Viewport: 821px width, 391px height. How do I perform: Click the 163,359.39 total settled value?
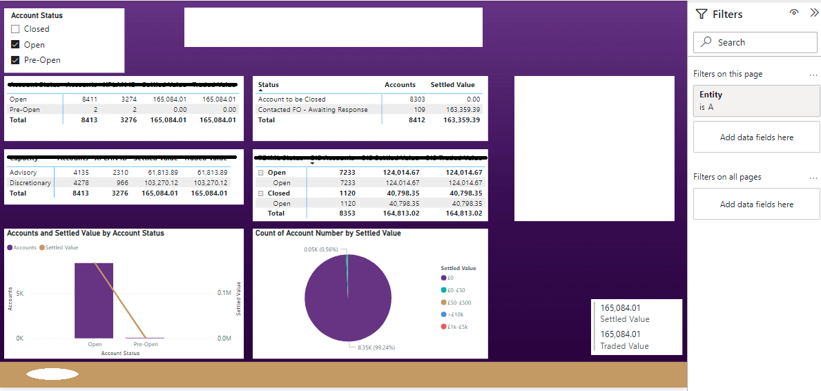(x=461, y=120)
